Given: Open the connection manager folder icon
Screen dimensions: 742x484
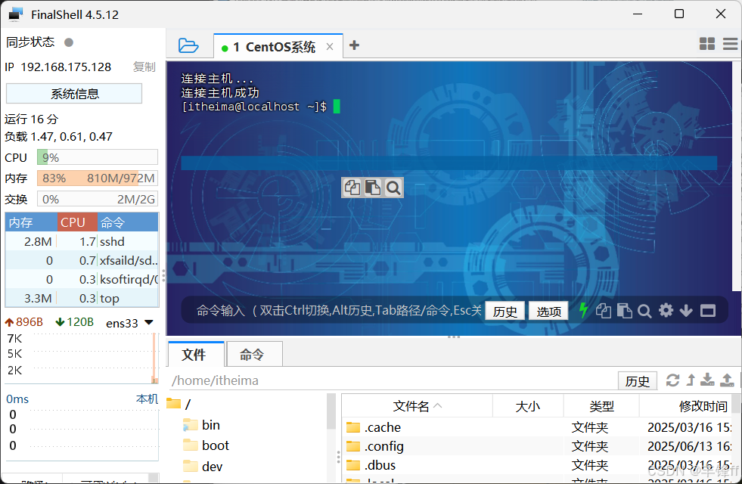Looking at the screenshot, I should click(188, 45).
